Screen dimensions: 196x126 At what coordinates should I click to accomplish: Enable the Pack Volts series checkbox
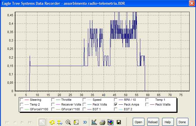pos(85,104)
